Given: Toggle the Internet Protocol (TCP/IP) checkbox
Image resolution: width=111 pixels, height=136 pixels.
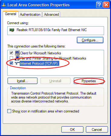Looking at the screenshot, I should 11,63.
